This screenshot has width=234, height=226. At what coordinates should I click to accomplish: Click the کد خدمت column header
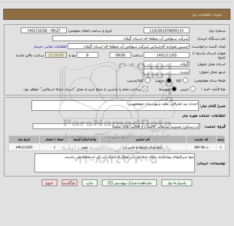point(201,139)
